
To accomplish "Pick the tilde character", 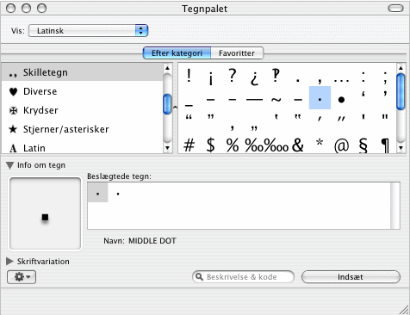I will tap(276, 100).
